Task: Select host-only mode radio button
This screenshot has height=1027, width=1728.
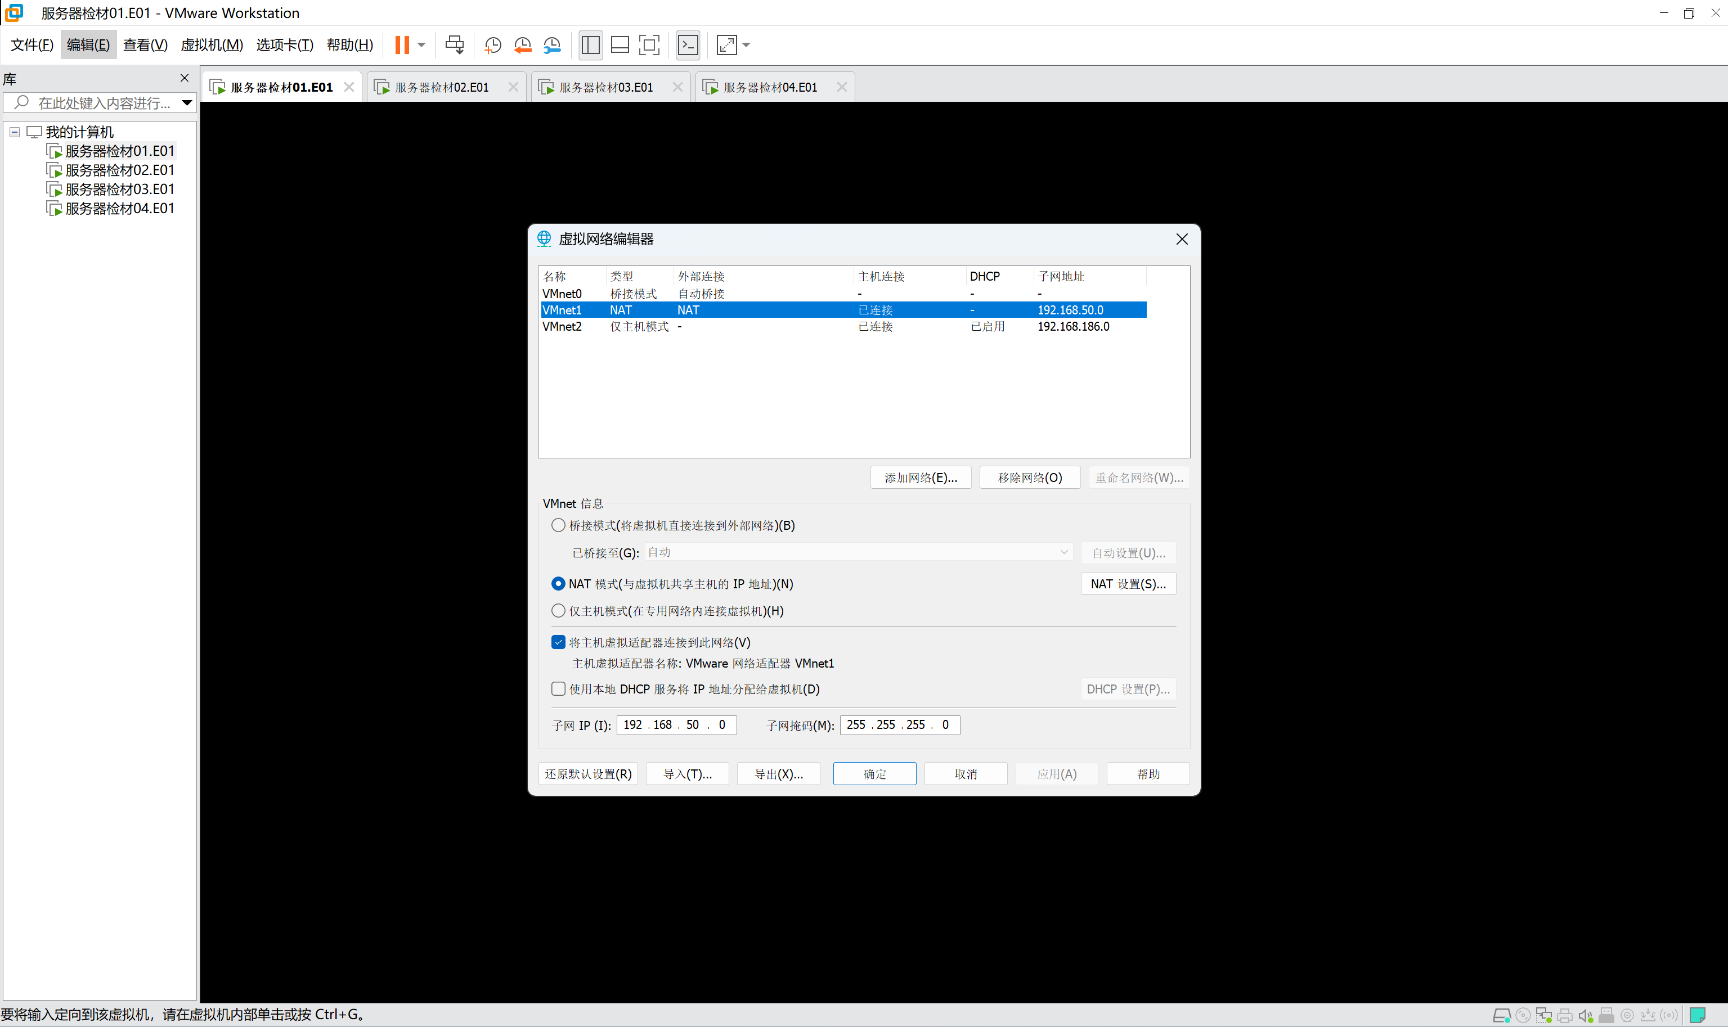Action: click(558, 610)
